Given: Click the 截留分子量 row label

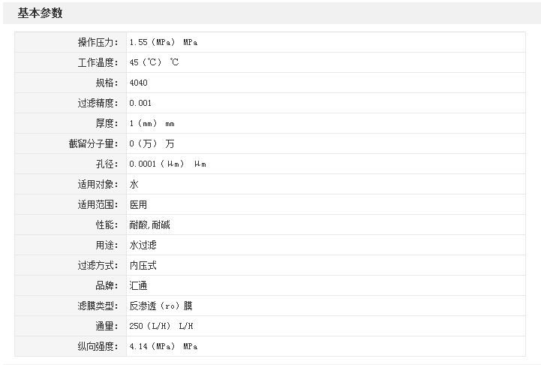Looking at the screenshot, I should [93, 143].
